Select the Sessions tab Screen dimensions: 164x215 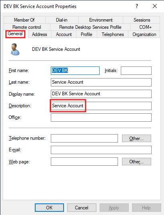coord(142,20)
